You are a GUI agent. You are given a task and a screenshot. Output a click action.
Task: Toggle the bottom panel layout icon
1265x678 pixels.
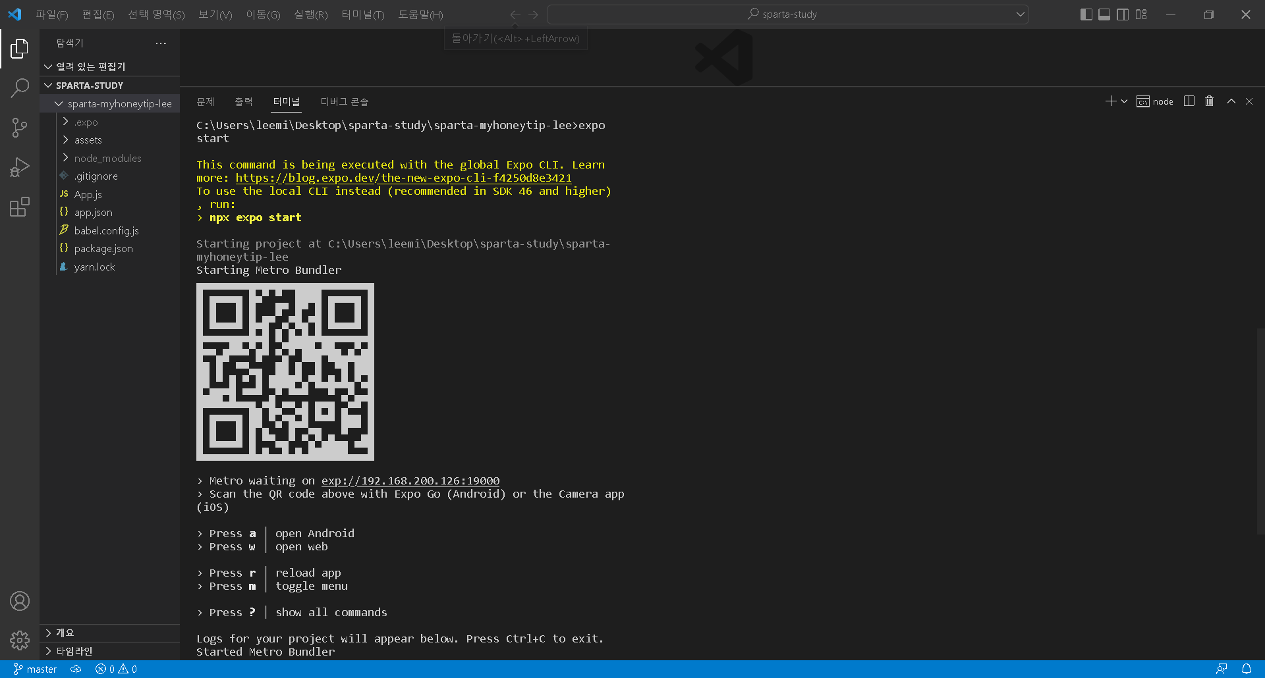[x=1104, y=14]
